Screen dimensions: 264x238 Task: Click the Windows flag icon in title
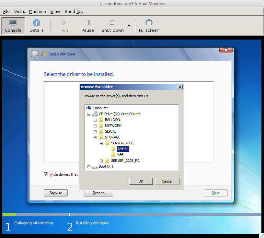[x=44, y=54]
